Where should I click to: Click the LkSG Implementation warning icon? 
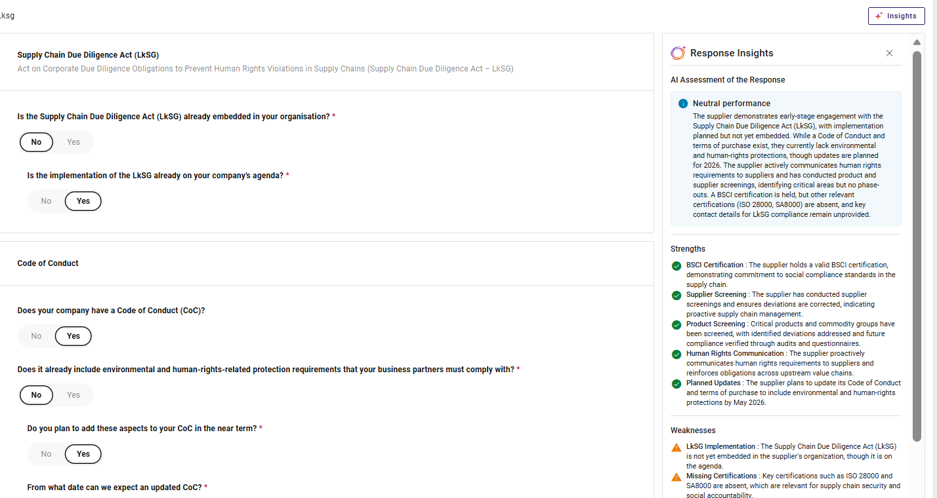point(677,448)
